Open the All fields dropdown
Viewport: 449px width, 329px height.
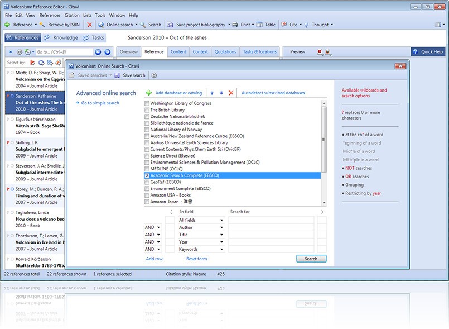point(221,221)
